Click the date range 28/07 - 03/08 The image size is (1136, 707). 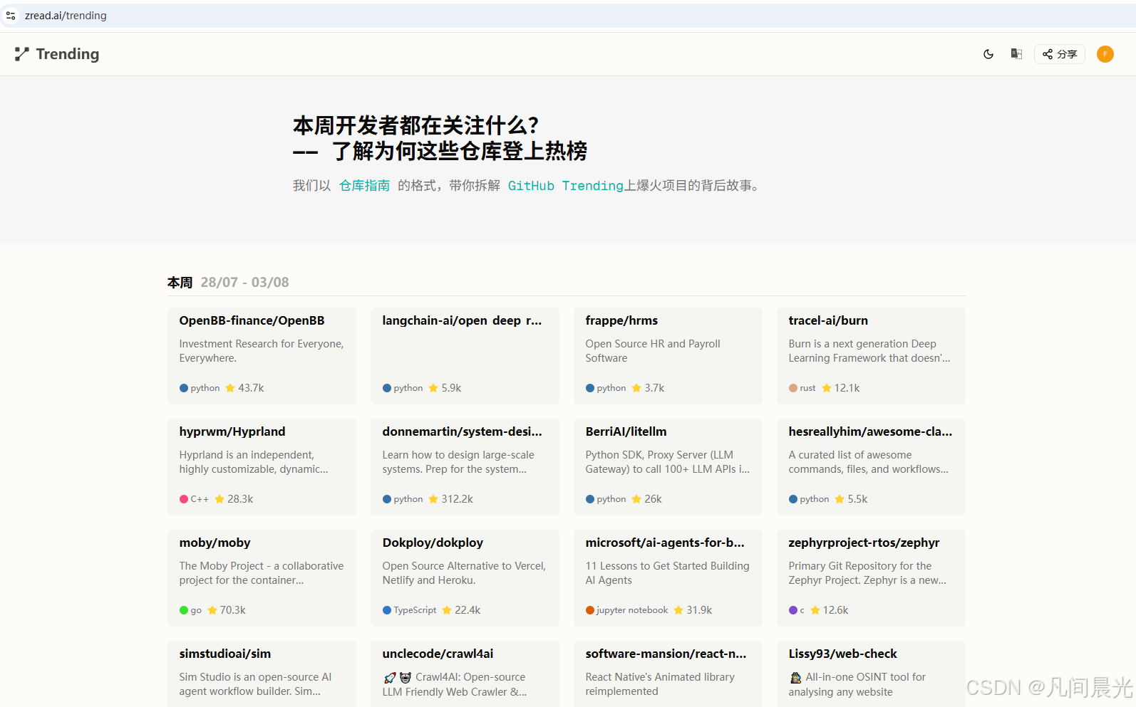coord(244,283)
